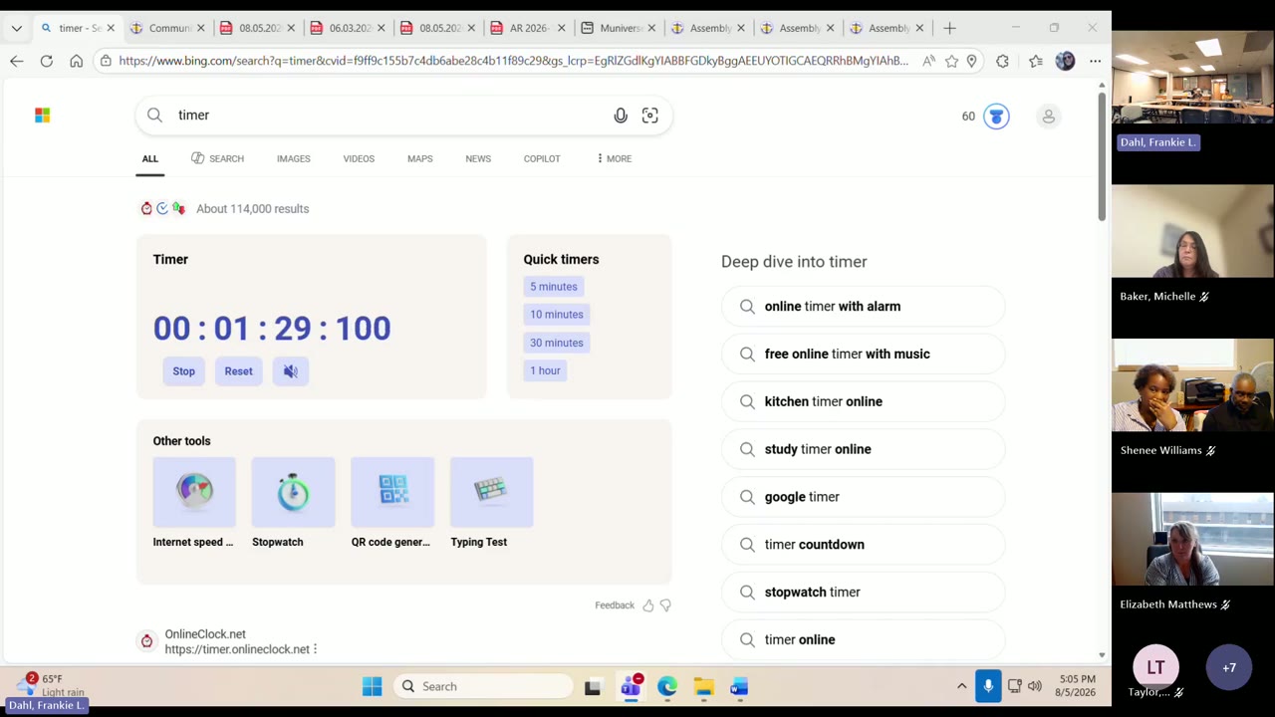Viewport: 1275px width, 717px height.
Task: Select the SEARCH tab
Action: tap(217, 158)
